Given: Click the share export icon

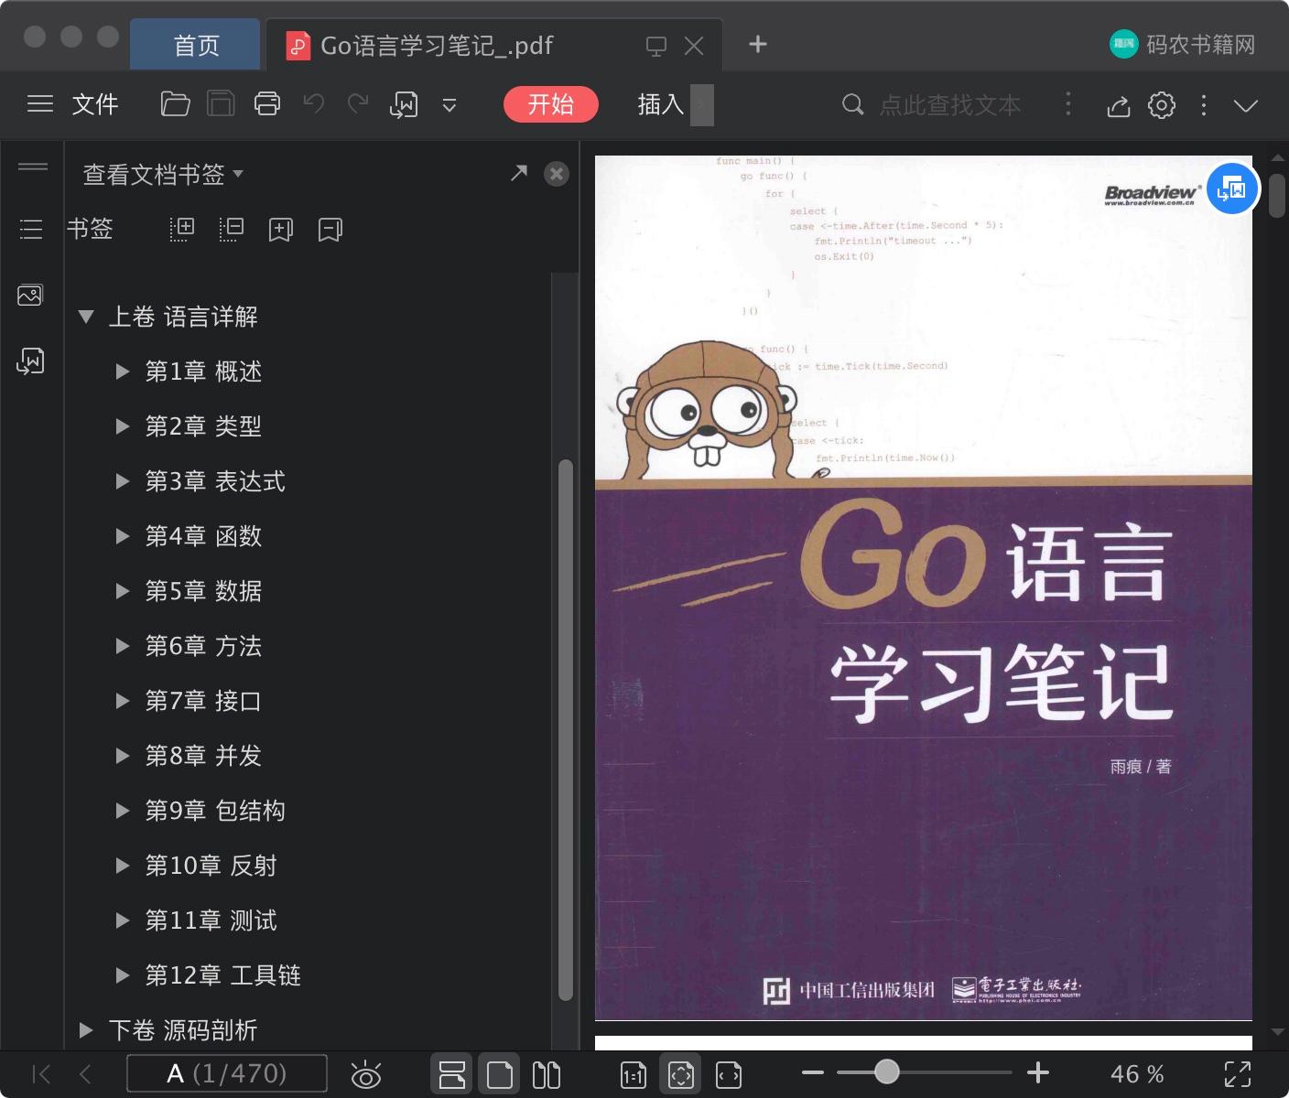Looking at the screenshot, I should (x=1118, y=105).
